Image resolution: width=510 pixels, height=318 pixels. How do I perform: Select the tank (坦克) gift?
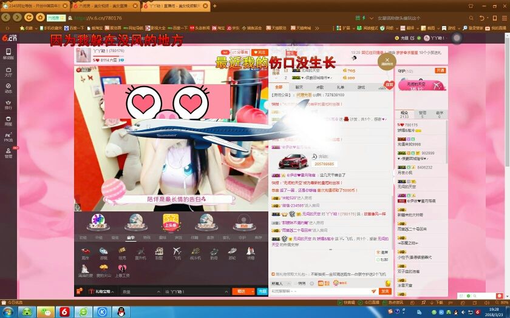coord(122,253)
